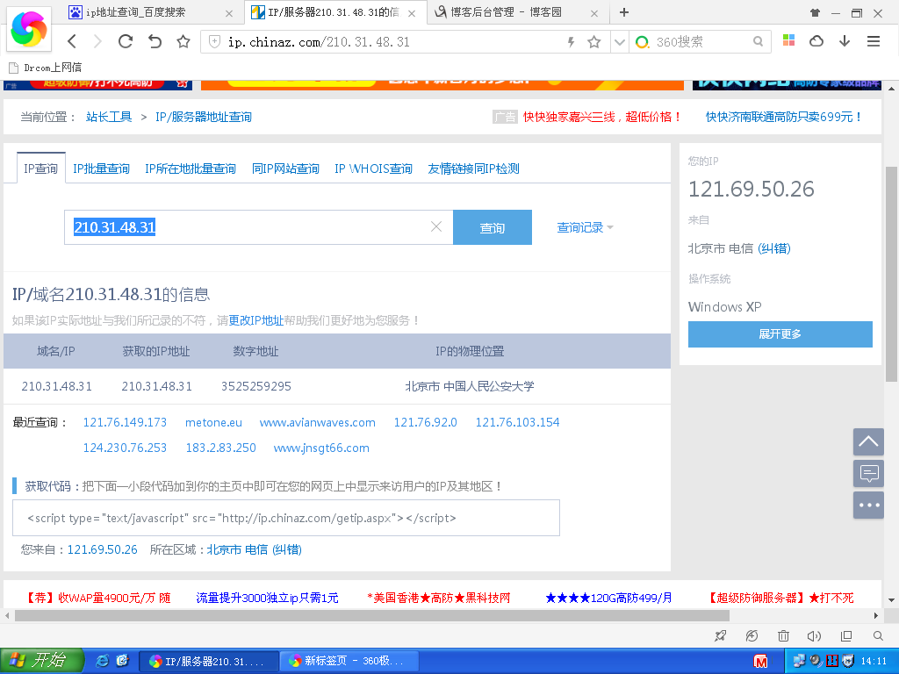
Task: Expand the 查询记录 dropdown
Action: [585, 227]
